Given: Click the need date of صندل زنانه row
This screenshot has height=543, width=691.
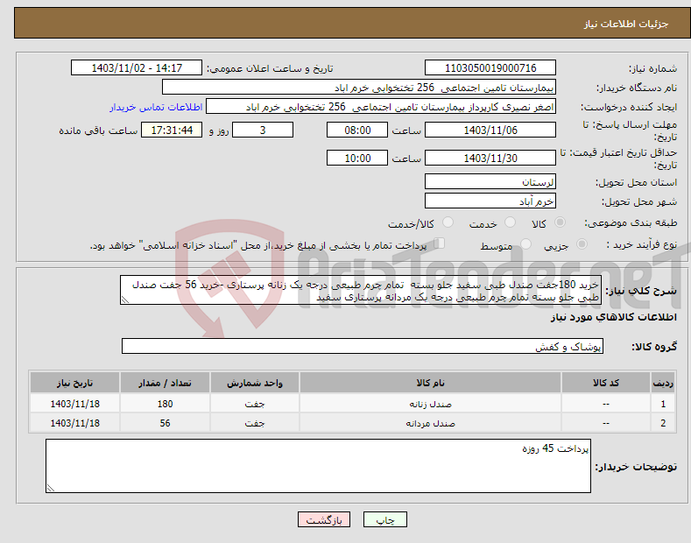Looking at the screenshot, I should click(75, 404).
